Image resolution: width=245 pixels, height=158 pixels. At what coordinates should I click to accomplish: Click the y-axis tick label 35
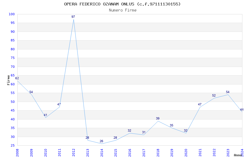pos(12,128)
